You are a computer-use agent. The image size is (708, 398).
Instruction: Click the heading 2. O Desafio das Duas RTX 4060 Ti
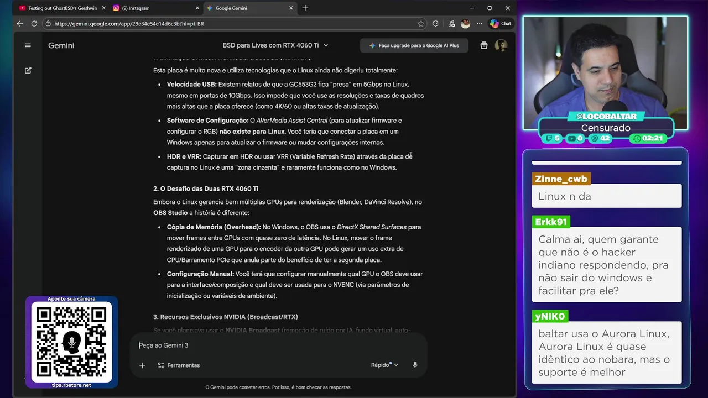pyautogui.click(x=206, y=188)
